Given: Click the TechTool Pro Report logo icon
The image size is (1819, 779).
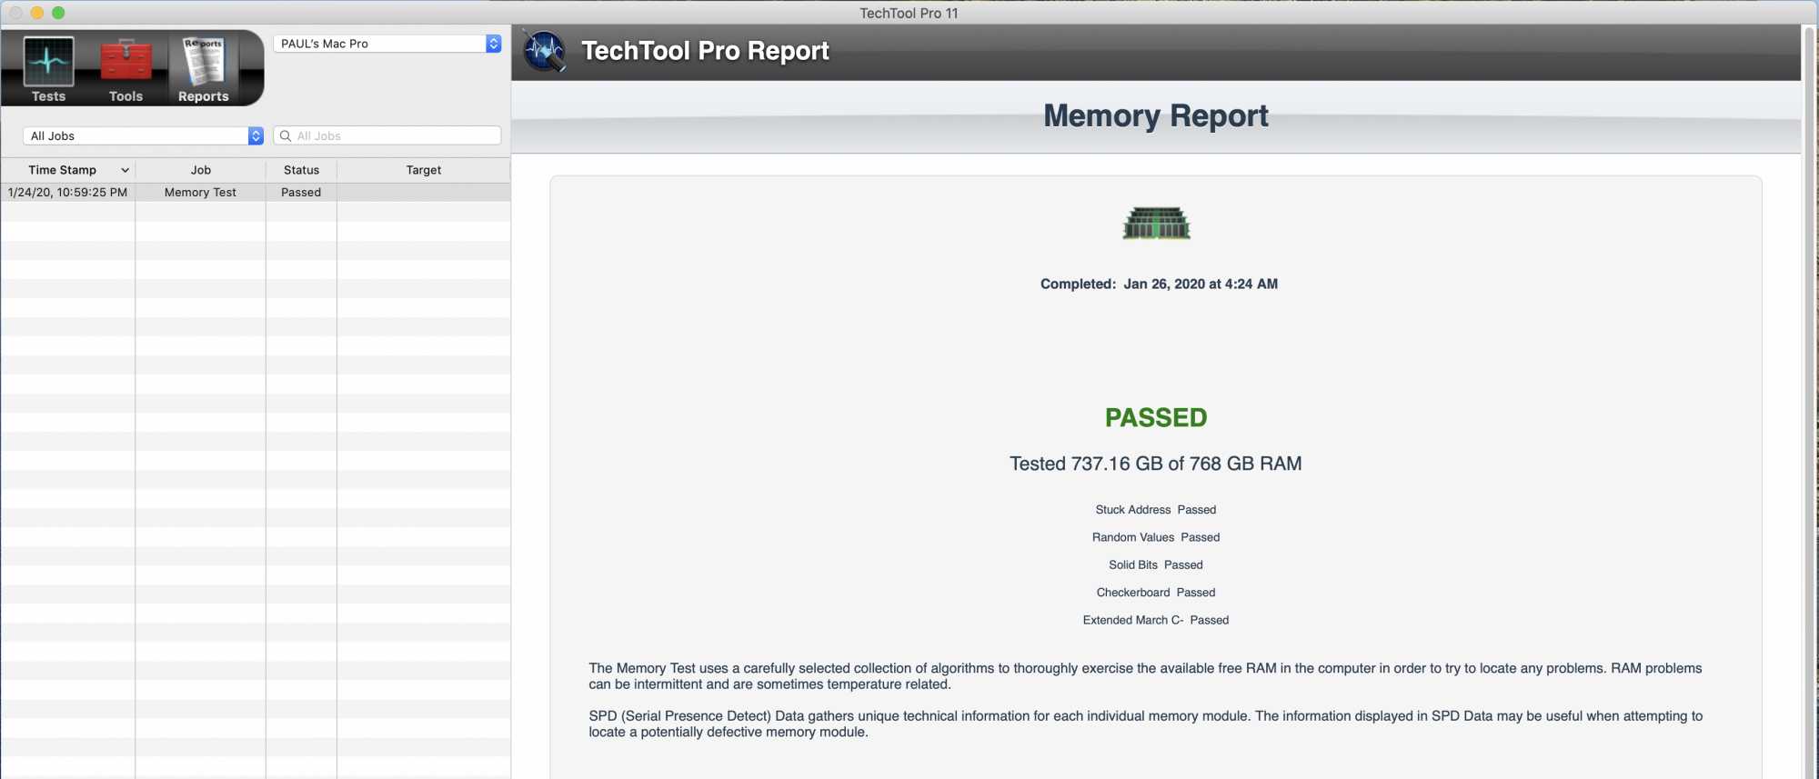Looking at the screenshot, I should tap(545, 52).
